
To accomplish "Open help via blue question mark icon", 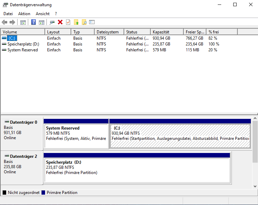I will pyautogui.click(x=34, y=22).
